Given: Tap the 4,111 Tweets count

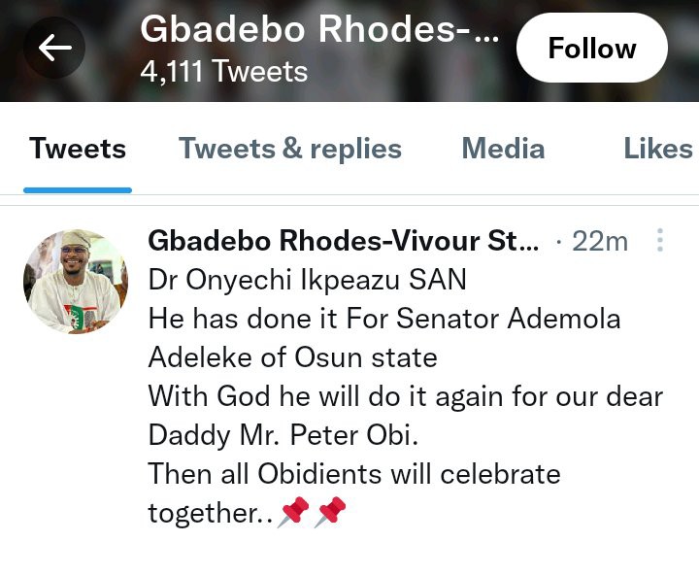Looking at the screenshot, I should pos(224,71).
